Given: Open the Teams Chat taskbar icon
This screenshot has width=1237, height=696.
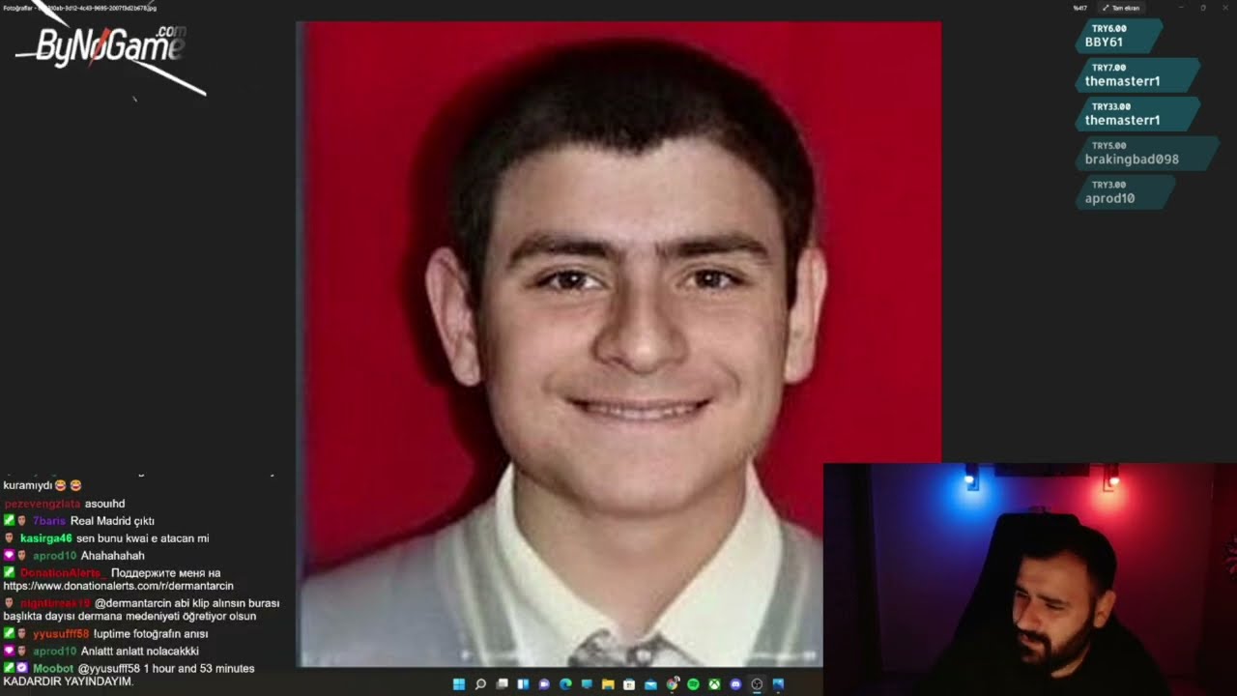Looking at the screenshot, I should pos(544,684).
